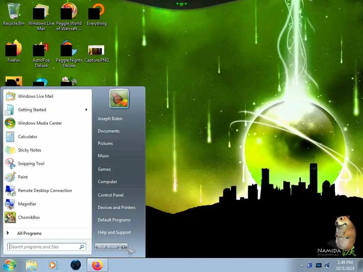
Task: Open Pictures from Start menu
Action: point(105,143)
